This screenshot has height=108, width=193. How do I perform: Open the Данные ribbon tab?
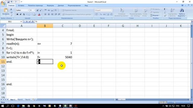[x=61, y=5]
